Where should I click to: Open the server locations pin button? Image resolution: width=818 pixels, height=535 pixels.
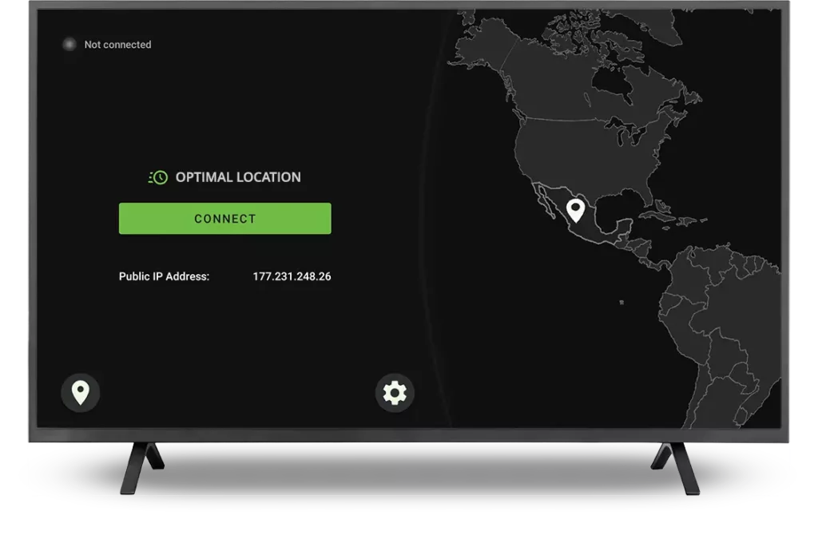click(x=80, y=393)
